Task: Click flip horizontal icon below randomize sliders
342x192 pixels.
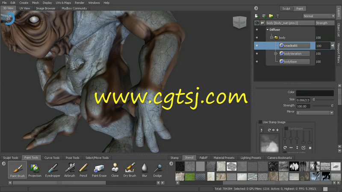Action: tap(291, 148)
